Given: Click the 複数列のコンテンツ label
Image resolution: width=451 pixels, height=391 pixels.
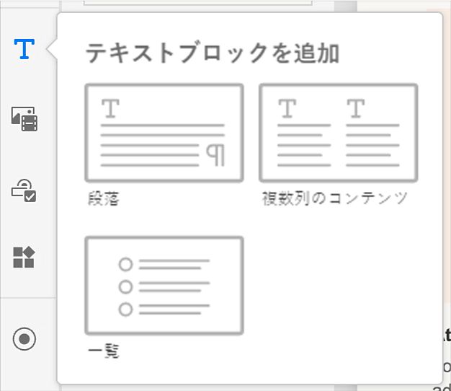Looking at the screenshot, I should click(334, 198).
